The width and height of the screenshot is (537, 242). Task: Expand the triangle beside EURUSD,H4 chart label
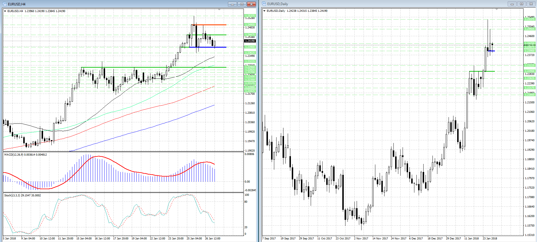click(x=5, y=11)
